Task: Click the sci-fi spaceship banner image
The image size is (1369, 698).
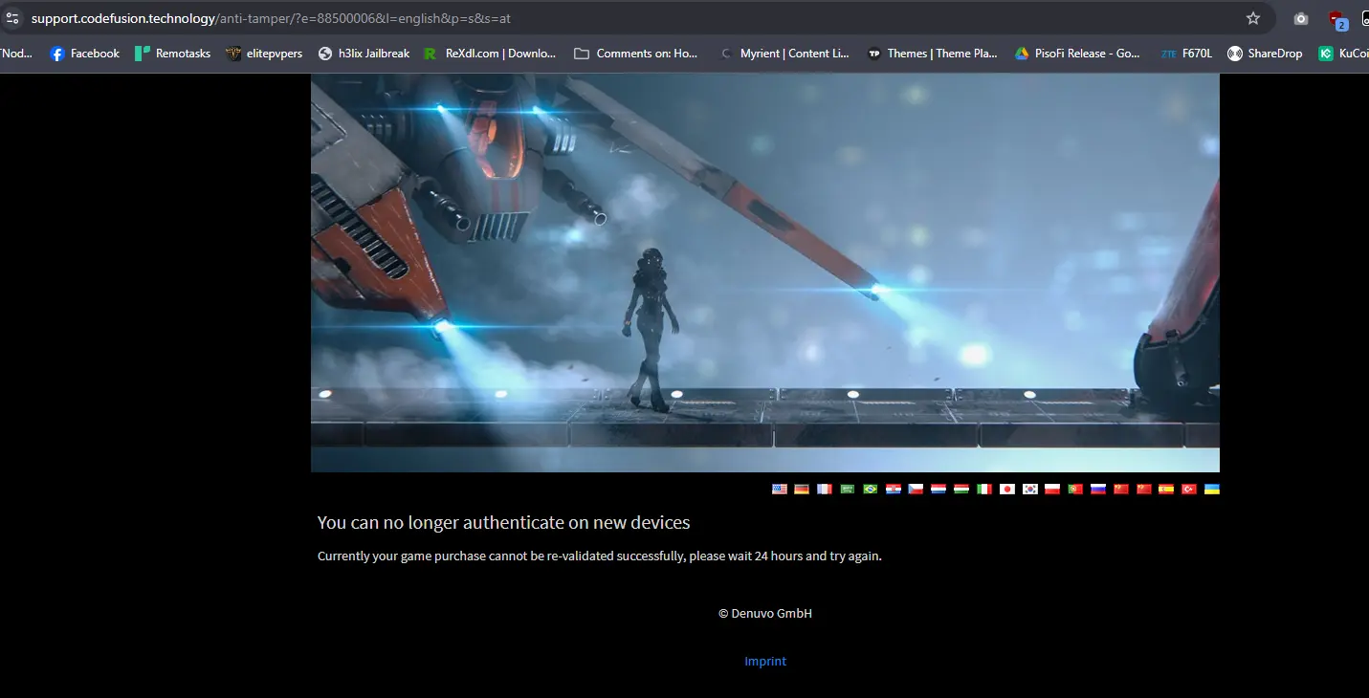Action: coord(765,273)
